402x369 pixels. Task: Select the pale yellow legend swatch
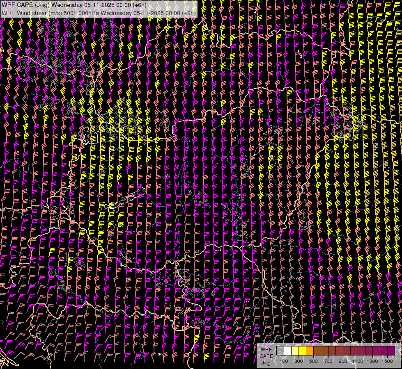(x=295, y=351)
